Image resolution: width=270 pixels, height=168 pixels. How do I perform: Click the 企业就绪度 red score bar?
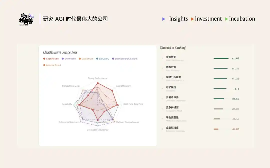216,129
